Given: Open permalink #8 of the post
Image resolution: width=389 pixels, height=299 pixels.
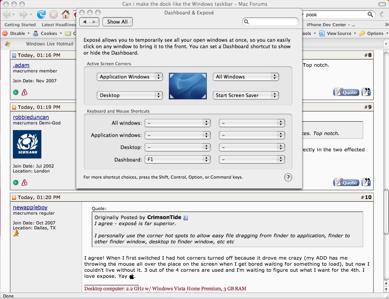Looking at the screenshot, I should [x=370, y=55].
